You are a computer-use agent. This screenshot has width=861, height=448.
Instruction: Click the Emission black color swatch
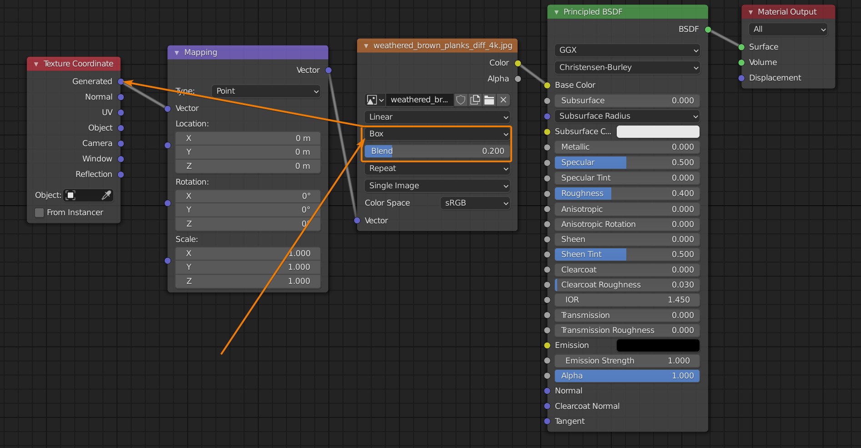pyautogui.click(x=658, y=345)
